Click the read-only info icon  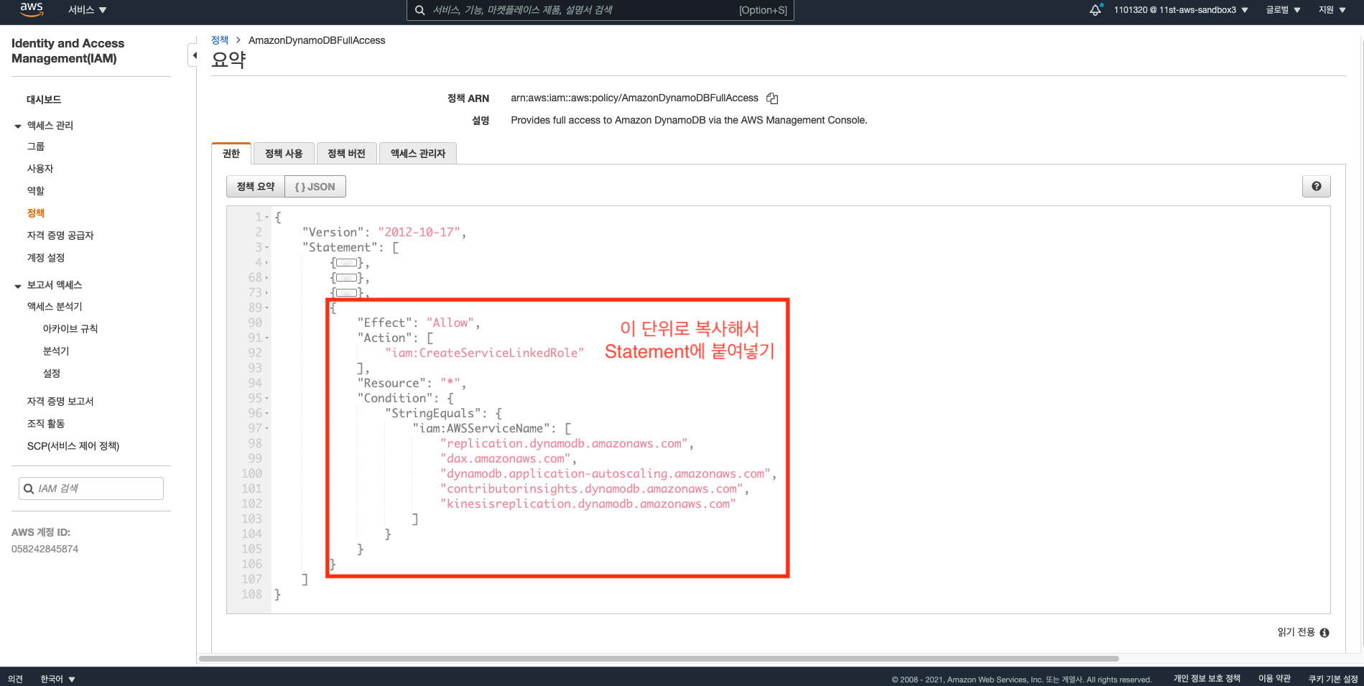coord(1324,633)
